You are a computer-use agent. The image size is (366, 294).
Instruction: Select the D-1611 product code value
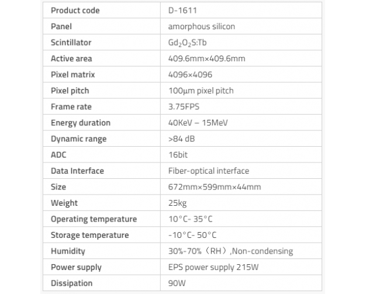tap(181, 11)
